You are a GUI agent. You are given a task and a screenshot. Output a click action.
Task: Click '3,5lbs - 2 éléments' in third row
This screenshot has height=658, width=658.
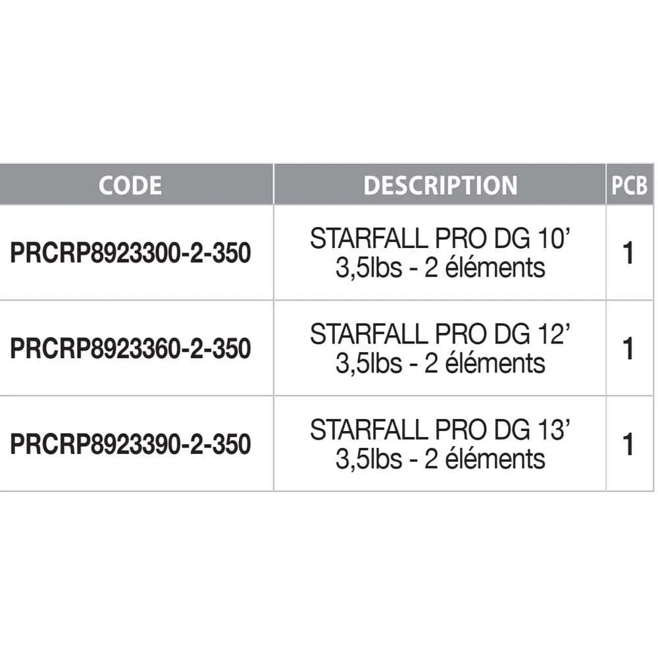(x=440, y=459)
